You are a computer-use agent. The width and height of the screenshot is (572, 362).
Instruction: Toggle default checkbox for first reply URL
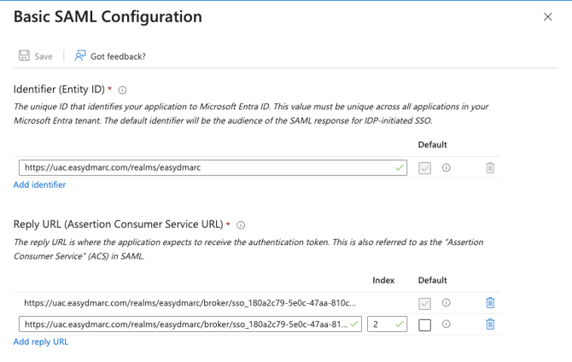pos(424,303)
